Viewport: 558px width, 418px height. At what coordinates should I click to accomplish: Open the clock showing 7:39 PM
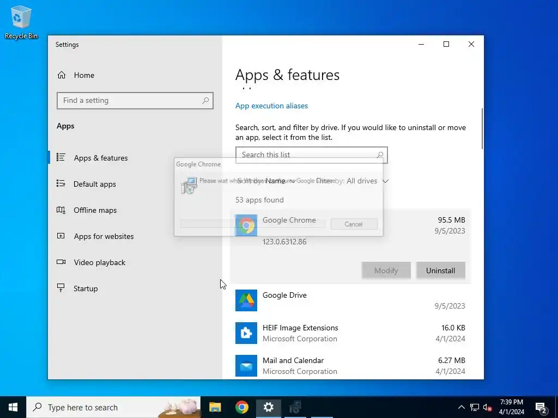click(511, 407)
